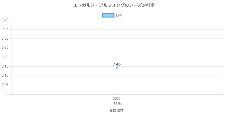This screenshot has width=228, height=114.
Task: Toggle the 打率 legend color box
Action: click(x=108, y=15)
